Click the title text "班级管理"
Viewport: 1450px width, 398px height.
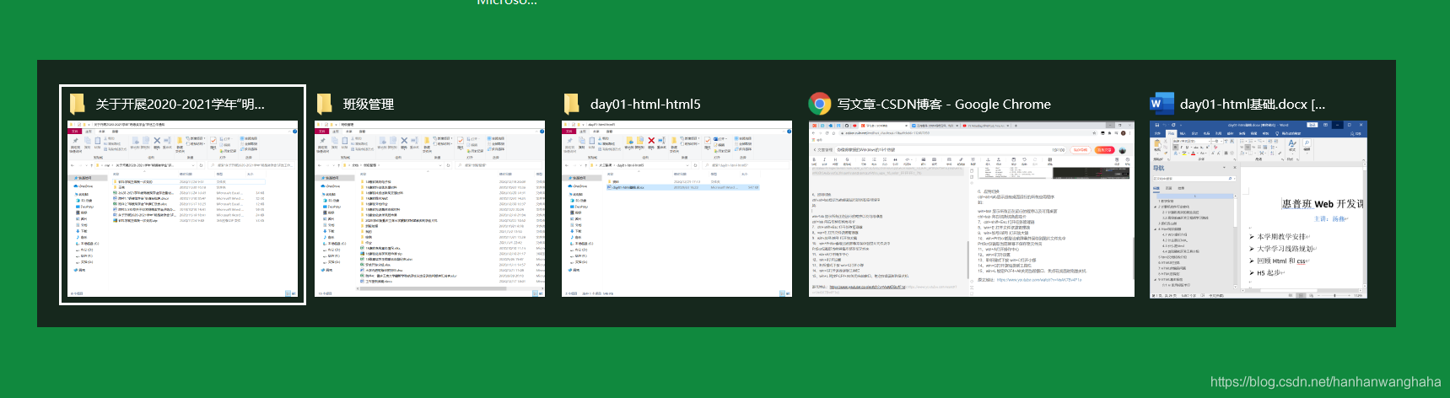tap(369, 105)
